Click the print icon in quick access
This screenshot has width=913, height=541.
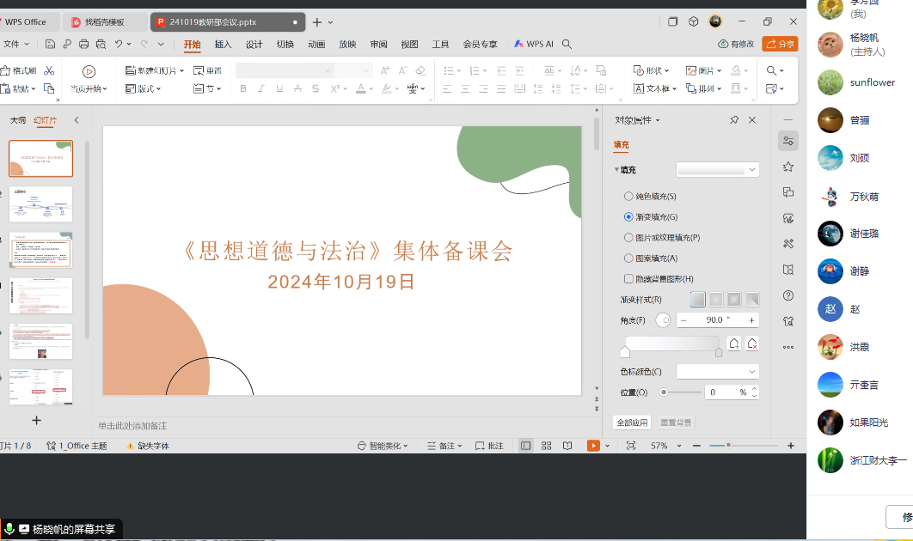click(83, 44)
